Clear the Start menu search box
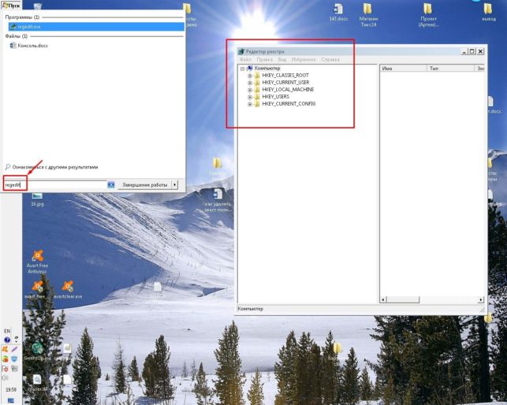This screenshot has width=507, height=405. click(x=111, y=185)
